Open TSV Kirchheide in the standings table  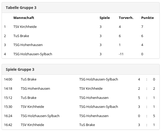pyautogui.click(x=25, y=27)
